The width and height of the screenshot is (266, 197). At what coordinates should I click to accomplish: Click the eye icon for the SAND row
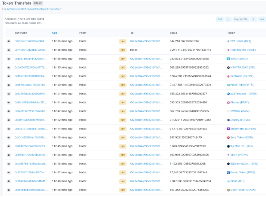(x=9, y=59)
